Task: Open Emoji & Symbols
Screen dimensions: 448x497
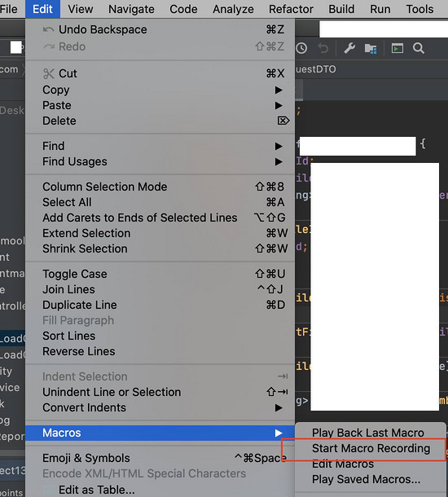Action: [160, 458]
